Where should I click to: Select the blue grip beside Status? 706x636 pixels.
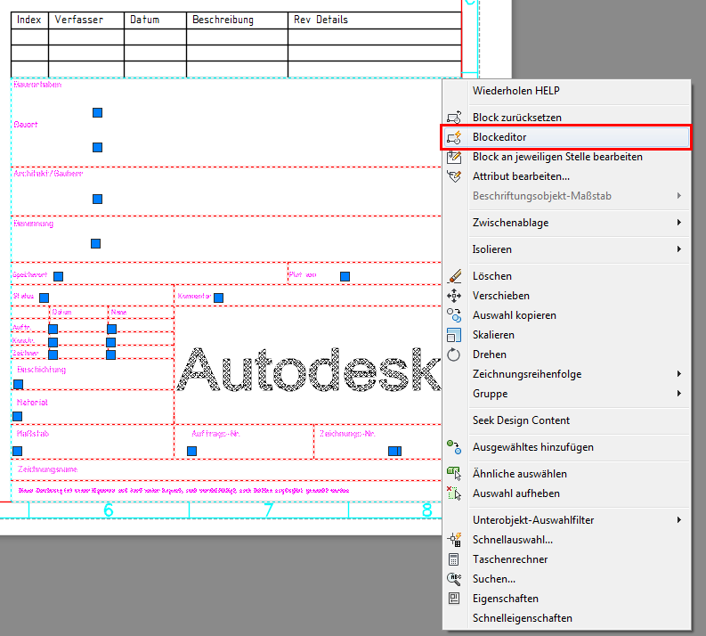[x=45, y=298]
